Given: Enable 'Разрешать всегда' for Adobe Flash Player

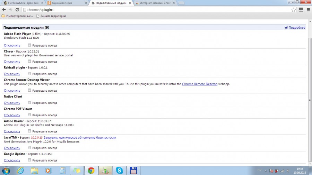Looking at the screenshot, I should pos(29,45).
